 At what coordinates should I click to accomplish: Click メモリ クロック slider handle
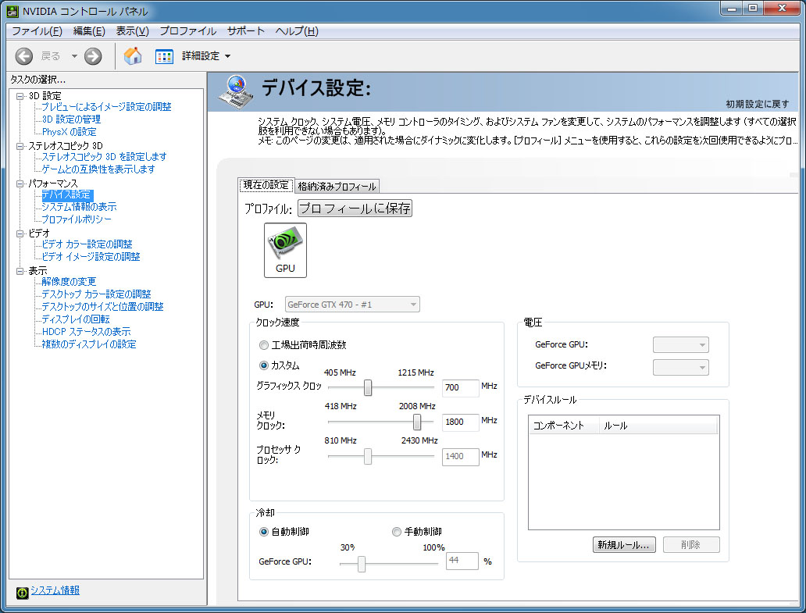[417, 422]
